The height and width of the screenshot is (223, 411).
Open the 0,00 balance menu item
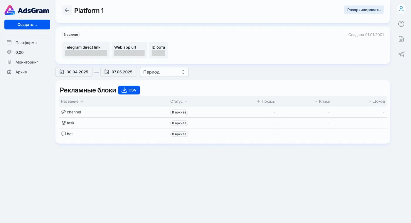click(x=19, y=52)
